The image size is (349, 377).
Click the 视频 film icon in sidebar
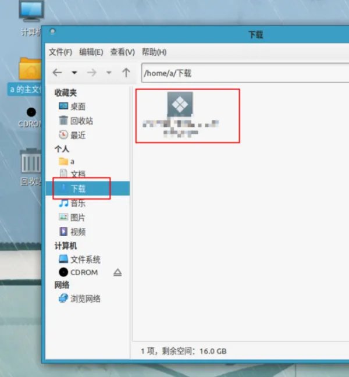coord(63,232)
